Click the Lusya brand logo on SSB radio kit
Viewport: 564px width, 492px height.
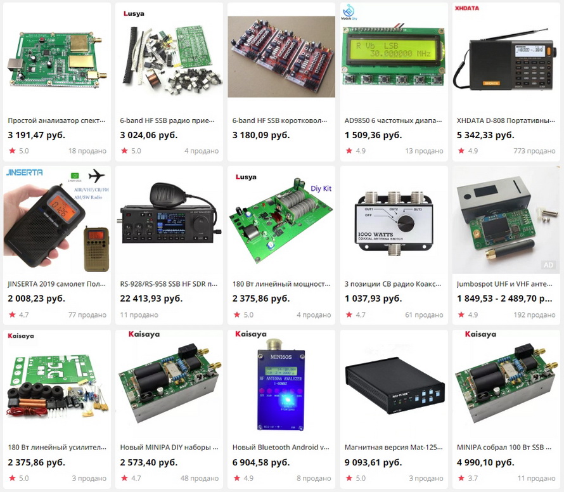[134, 14]
